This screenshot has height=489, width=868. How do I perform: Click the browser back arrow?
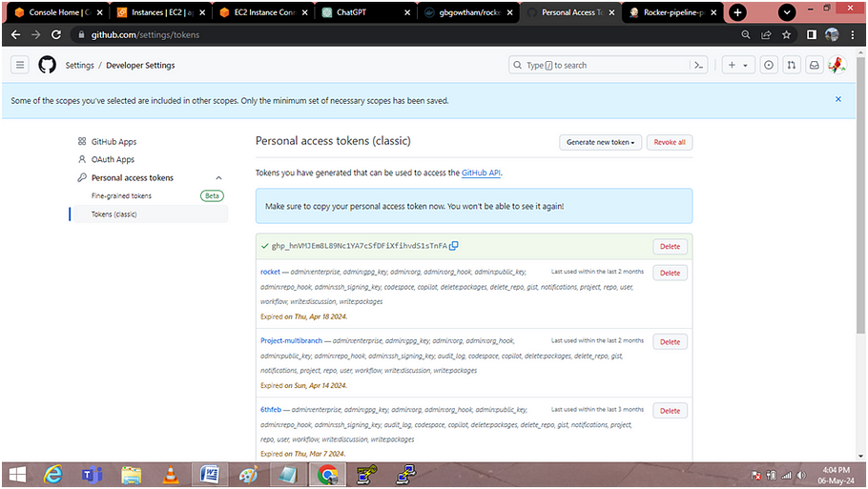point(15,35)
